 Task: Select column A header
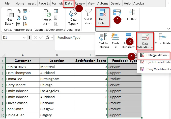pos(23,55)
